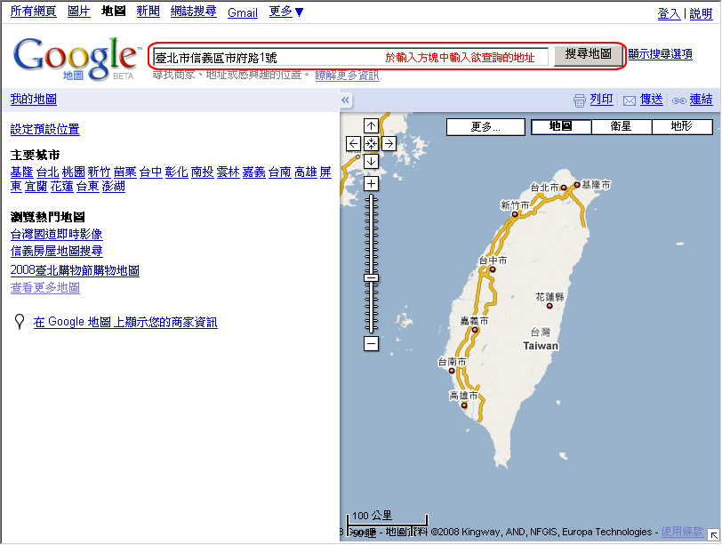Click 設定預設位置 link
This screenshot has height=545, width=722.
pyautogui.click(x=45, y=129)
